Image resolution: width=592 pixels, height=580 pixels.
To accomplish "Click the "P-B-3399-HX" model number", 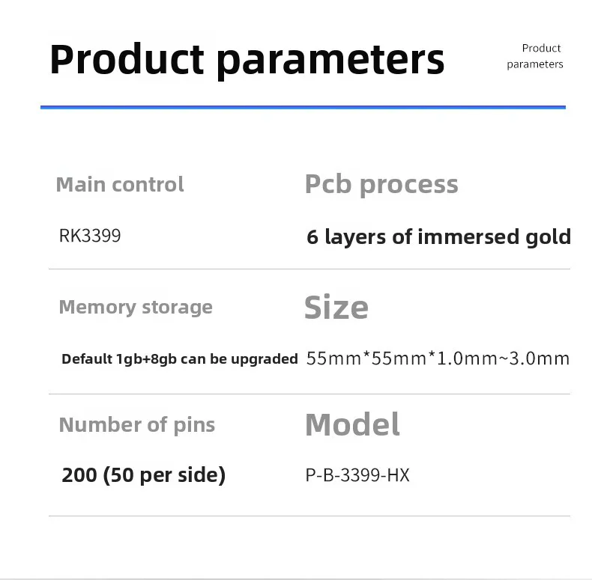I will click(x=357, y=474).
